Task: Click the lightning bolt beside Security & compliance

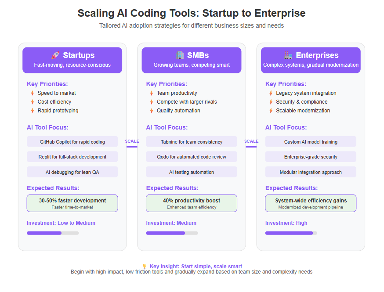Action: pos(271,102)
